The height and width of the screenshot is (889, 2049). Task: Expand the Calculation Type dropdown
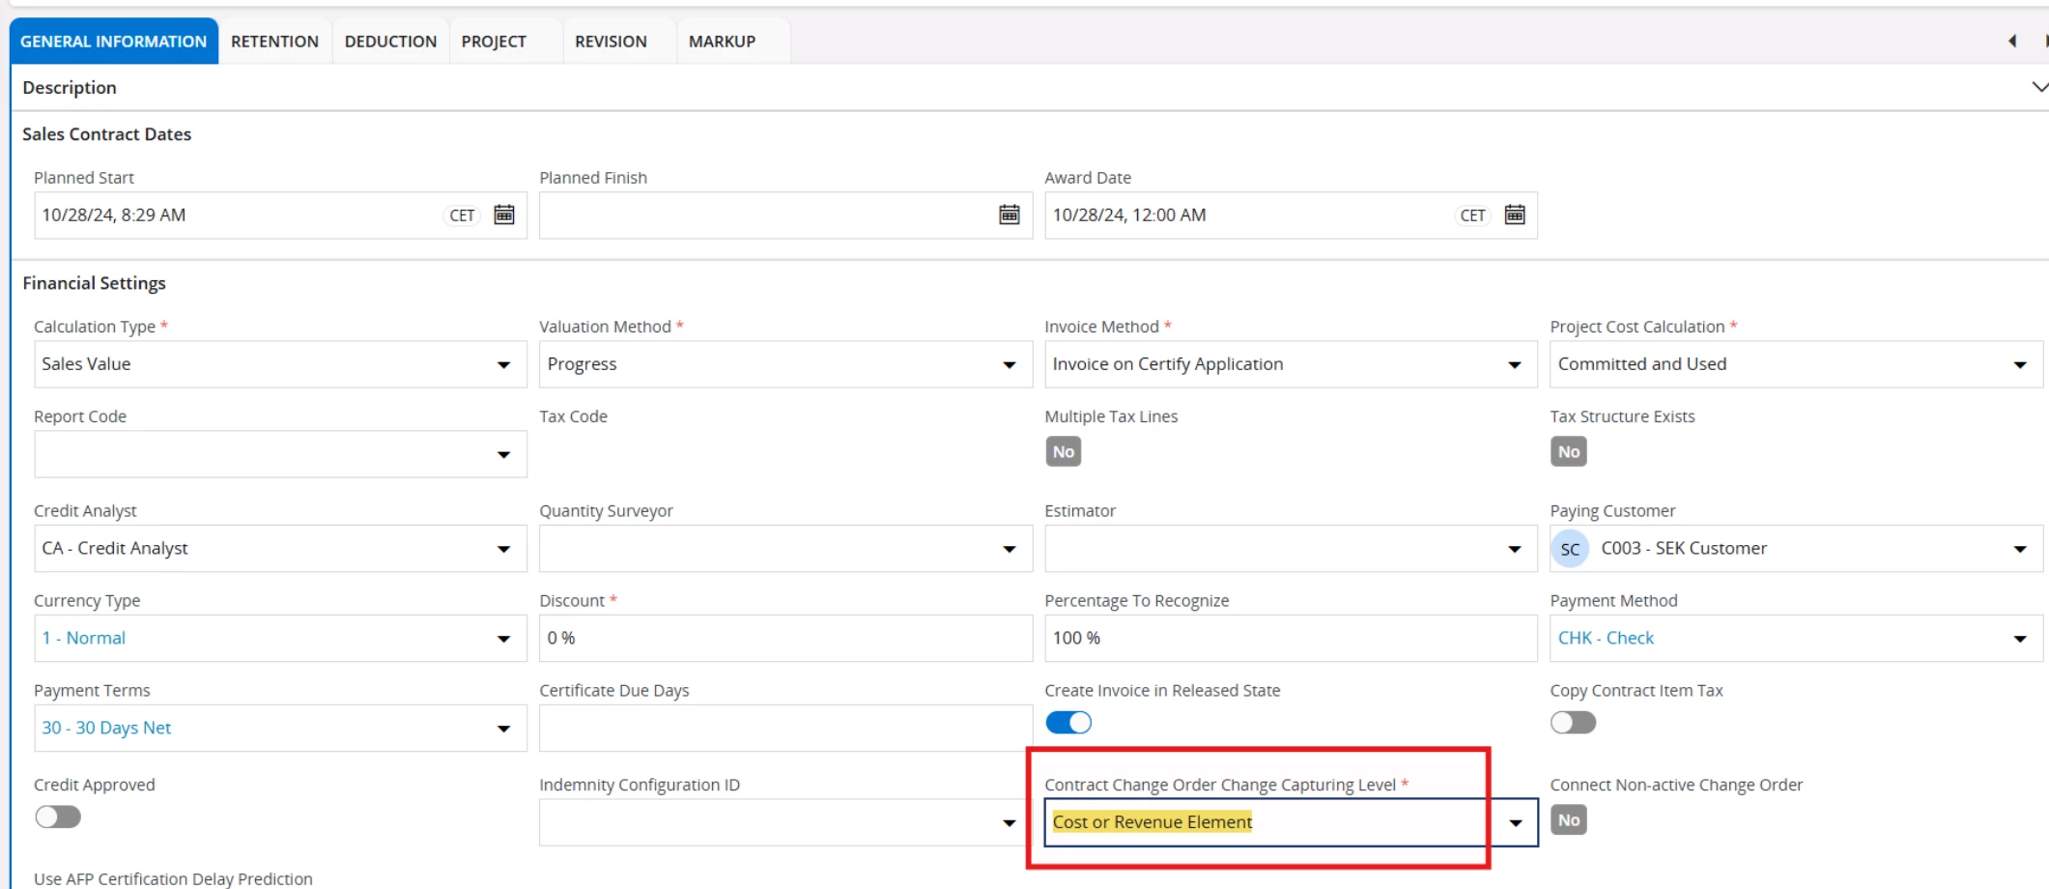point(503,364)
